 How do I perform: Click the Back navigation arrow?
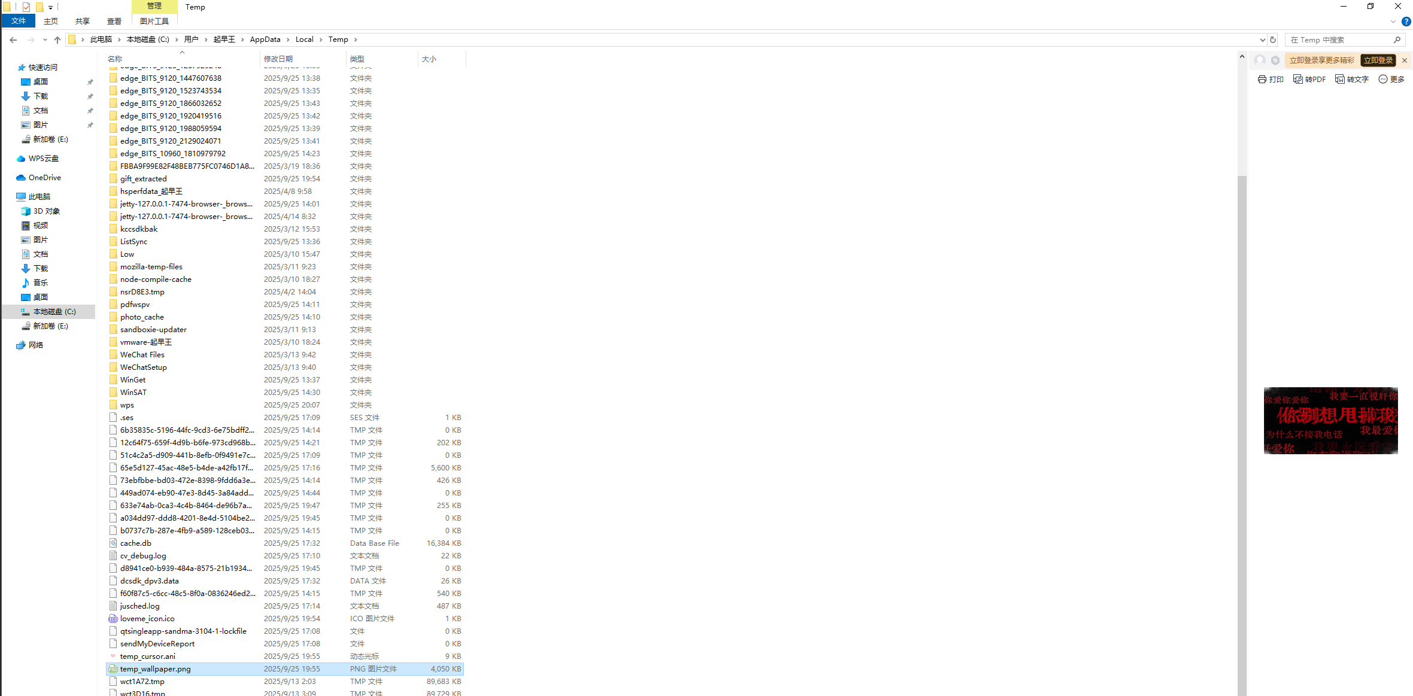click(x=13, y=39)
